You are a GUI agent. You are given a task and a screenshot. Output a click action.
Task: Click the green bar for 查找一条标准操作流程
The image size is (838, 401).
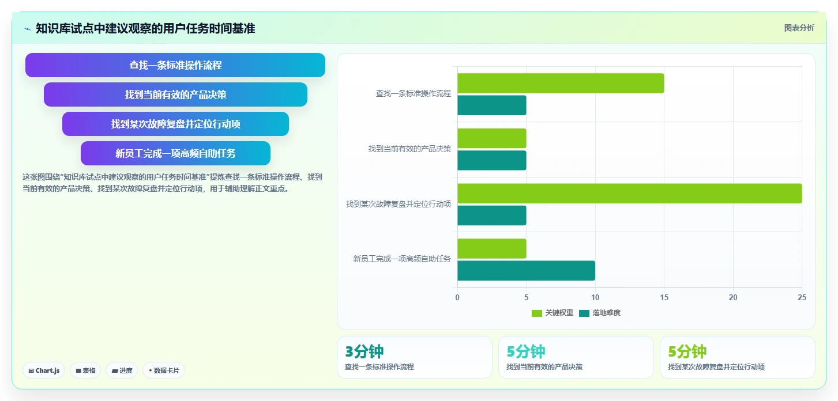[561, 83]
